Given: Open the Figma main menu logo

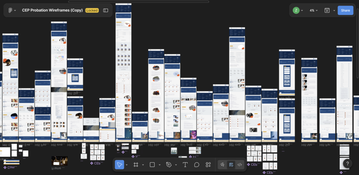Looking at the screenshot, I should (10, 10).
